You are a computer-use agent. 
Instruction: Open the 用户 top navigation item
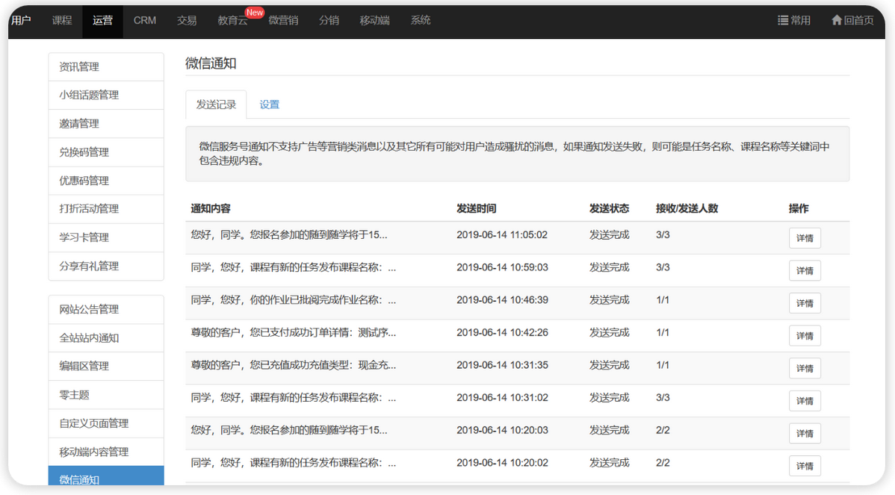point(22,21)
